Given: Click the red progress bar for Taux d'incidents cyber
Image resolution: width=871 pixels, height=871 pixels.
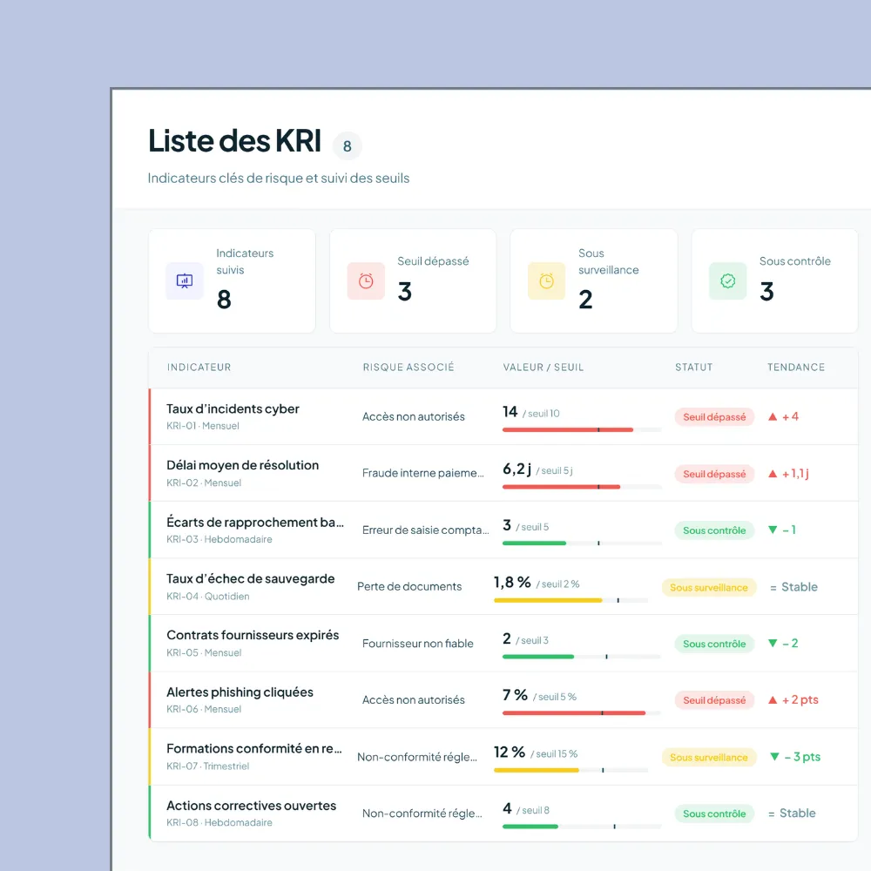Looking at the screenshot, I should 582,430.
